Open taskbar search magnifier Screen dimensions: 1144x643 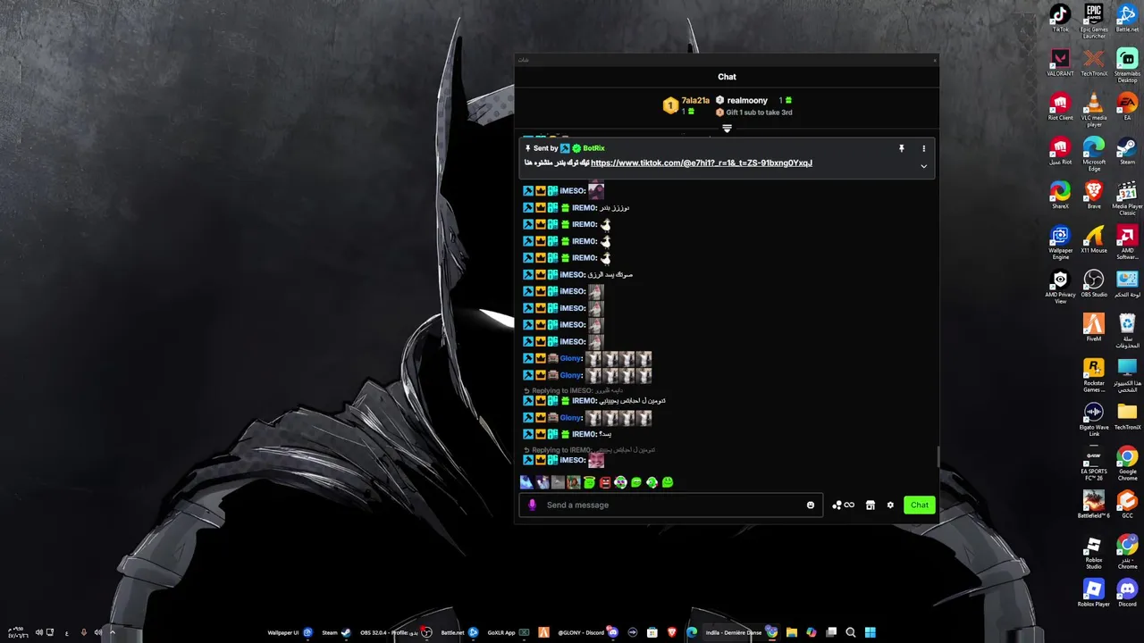pyautogui.click(x=851, y=632)
